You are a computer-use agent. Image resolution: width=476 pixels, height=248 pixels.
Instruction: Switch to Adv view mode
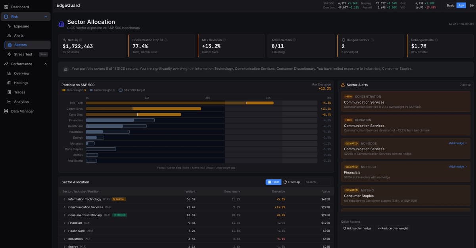click(x=461, y=6)
